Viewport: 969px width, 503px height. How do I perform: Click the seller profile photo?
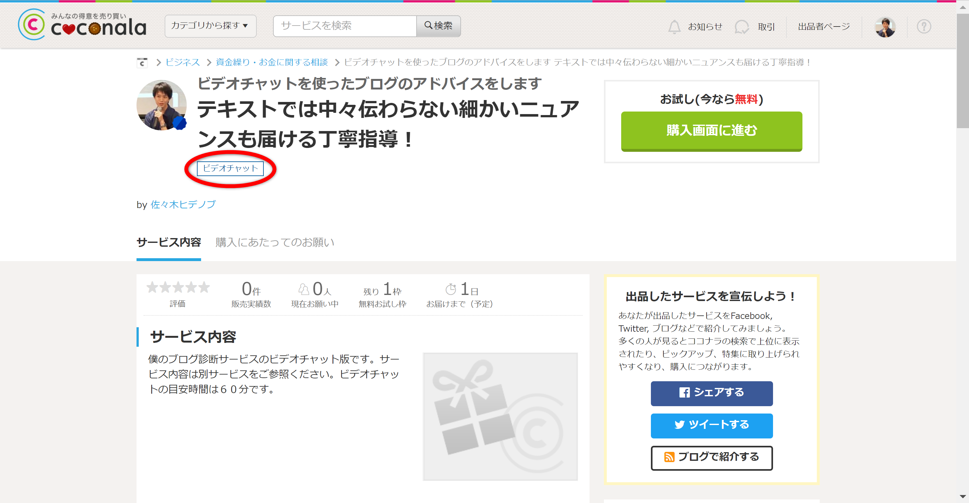(161, 105)
